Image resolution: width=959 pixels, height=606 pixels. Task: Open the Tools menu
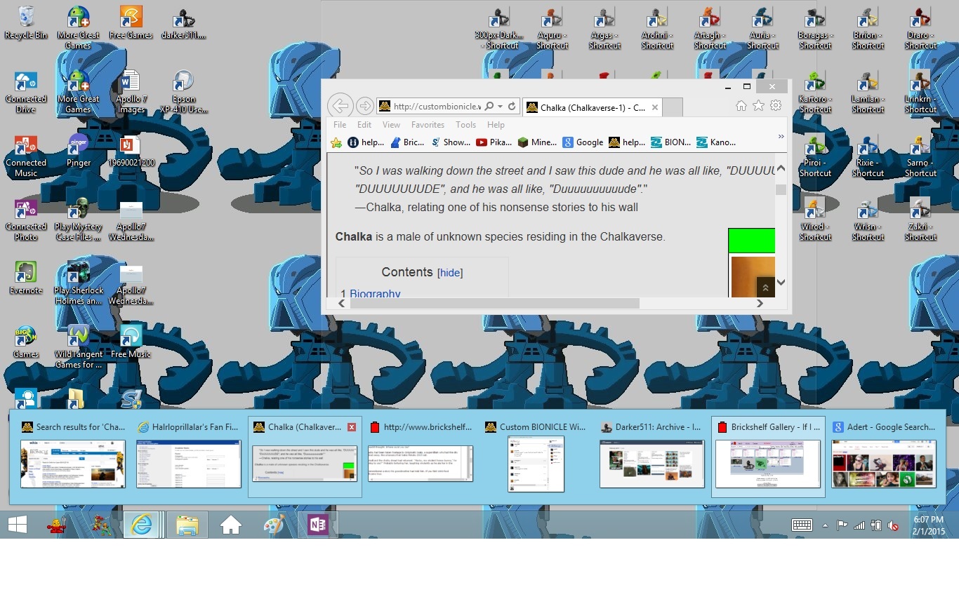point(465,124)
